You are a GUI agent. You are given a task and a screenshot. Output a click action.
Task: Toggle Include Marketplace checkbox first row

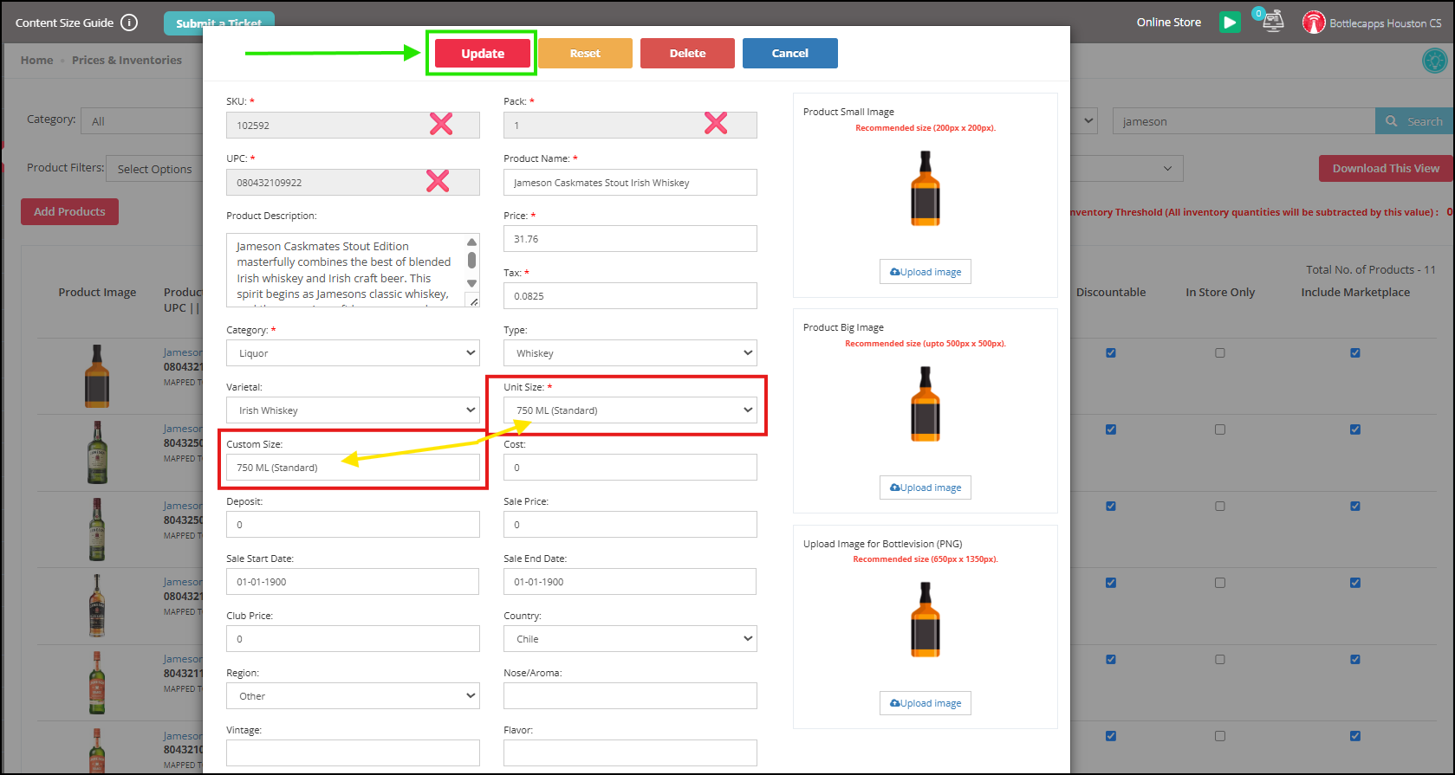point(1355,353)
